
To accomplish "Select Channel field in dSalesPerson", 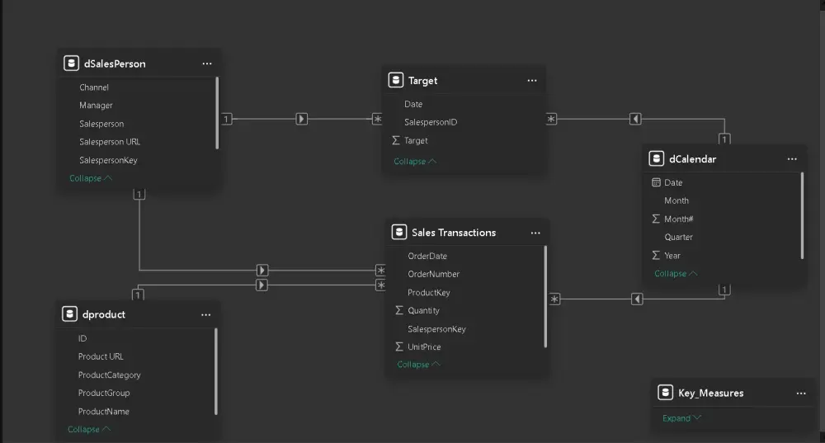I will [94, 87].
